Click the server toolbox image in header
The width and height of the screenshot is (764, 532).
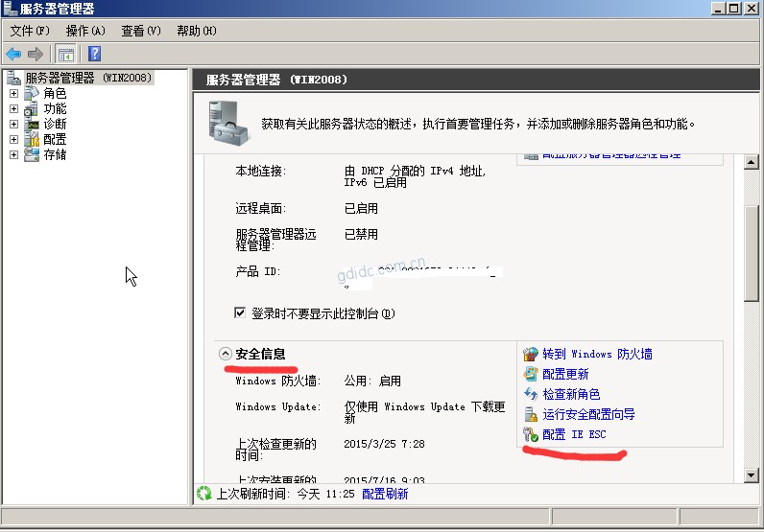point(228,123)
